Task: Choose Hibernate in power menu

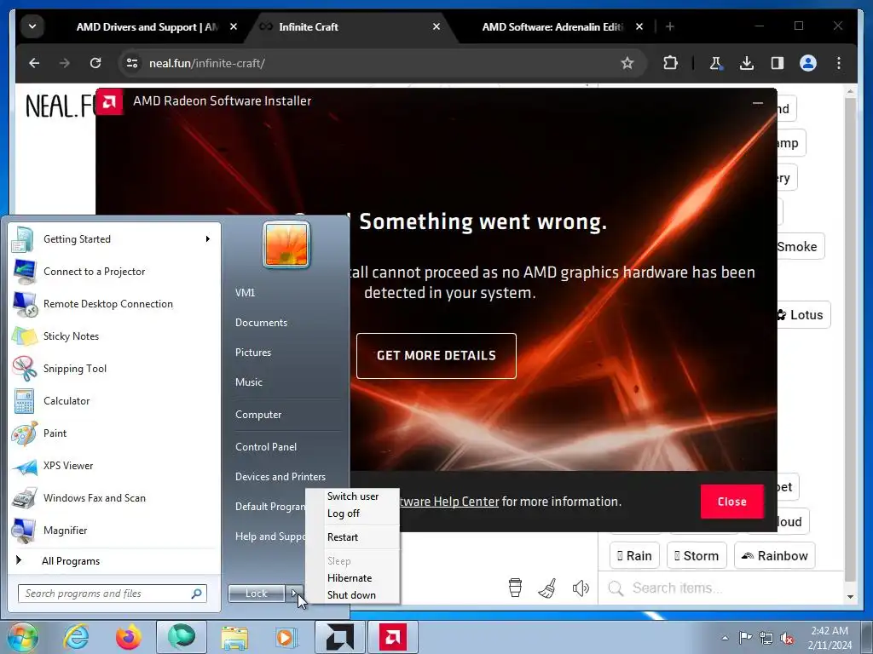Action: [x=350, y=578]
